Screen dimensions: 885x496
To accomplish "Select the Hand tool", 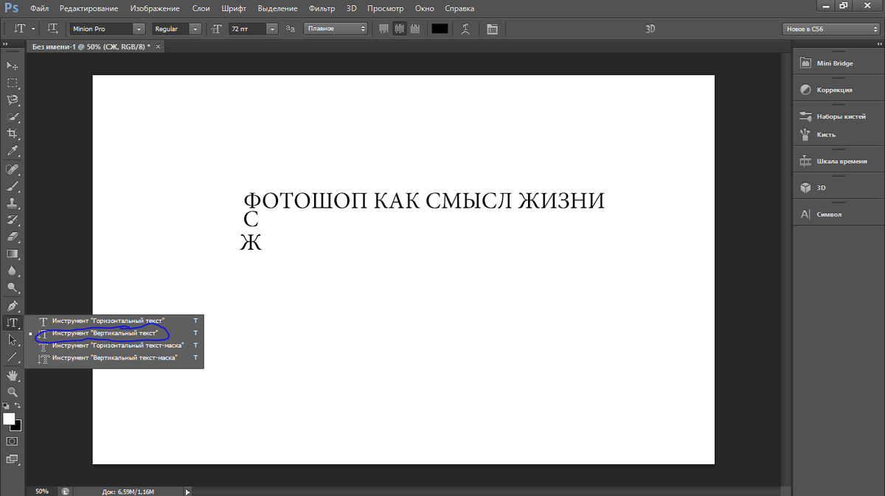I will [13, 376].
